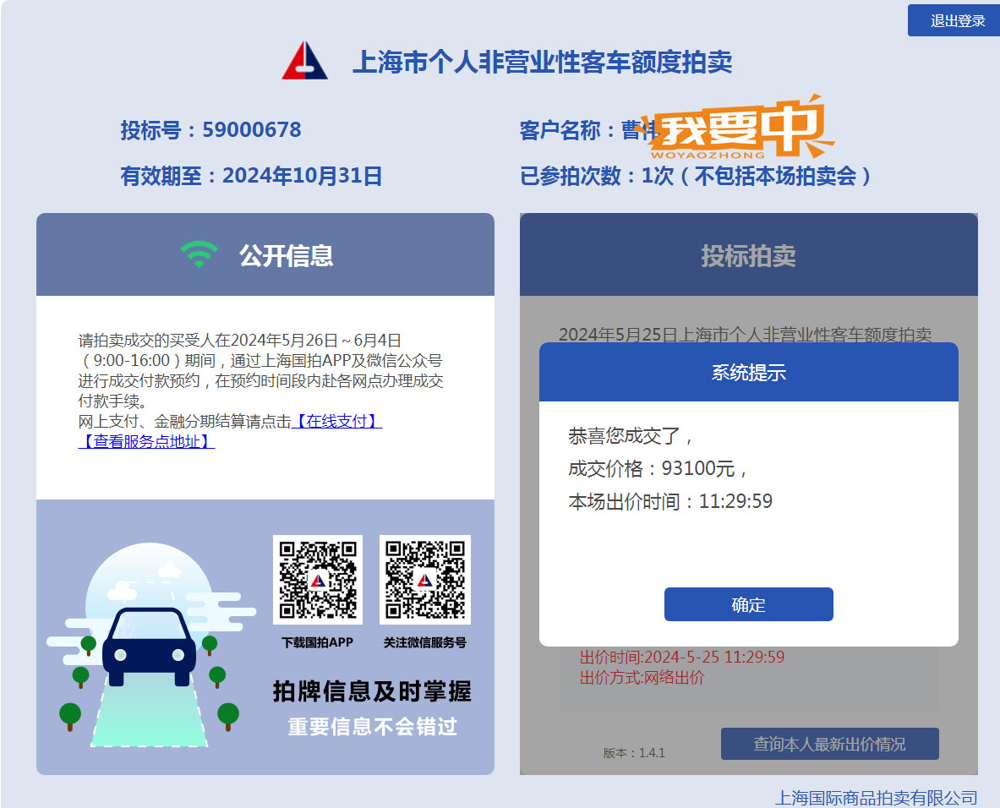Click the green Wi-Fi signal icon
The image size is (1000, 808).
pos(199,254)
